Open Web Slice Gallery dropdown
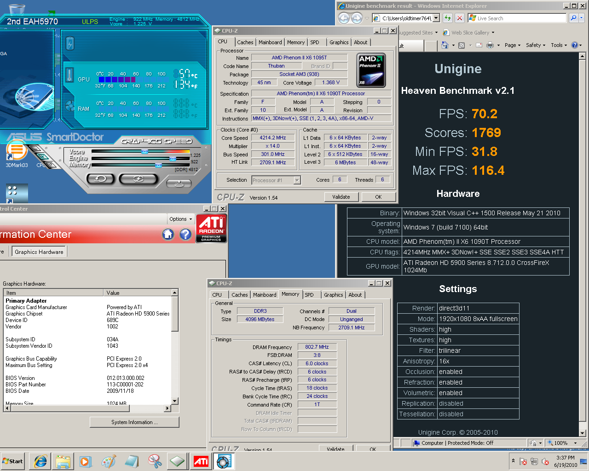 [493, 33]
